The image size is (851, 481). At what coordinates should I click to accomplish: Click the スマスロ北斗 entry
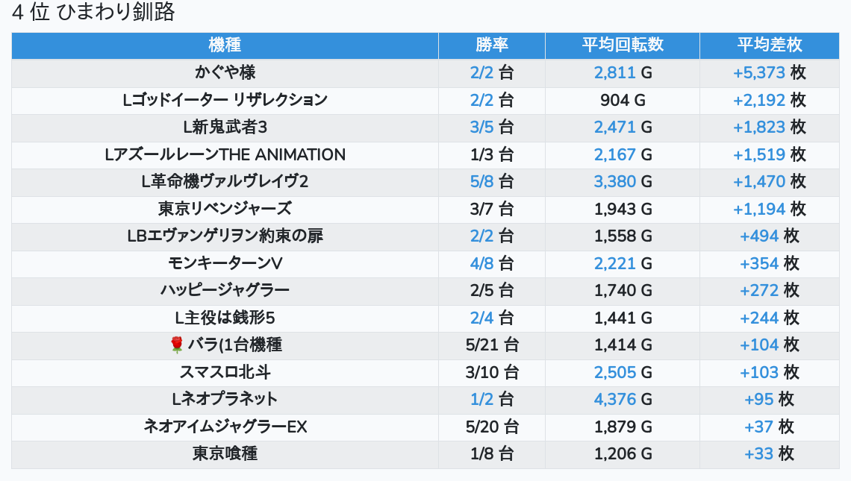pos(225,372)
